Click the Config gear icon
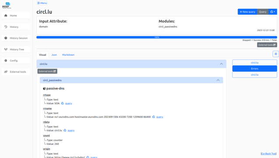 (x=6, y=61)
